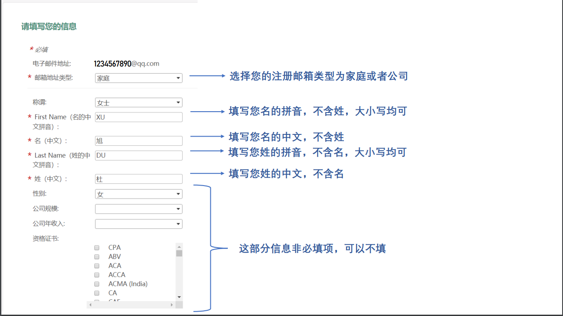The image size is (563, 316).
Task: Check the ACMA (India) checkbox
Action: point(97,284)
